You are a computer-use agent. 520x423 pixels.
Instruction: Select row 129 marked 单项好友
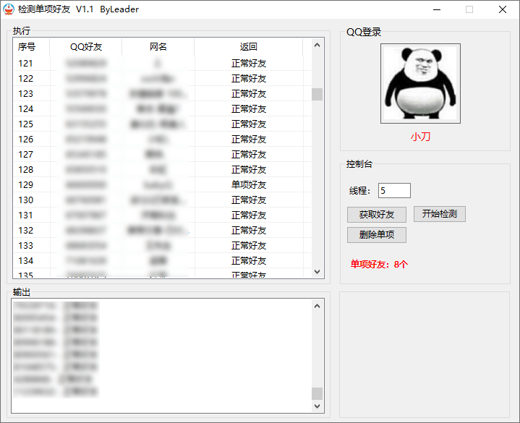pyautogui.click(x=248, y=185)
